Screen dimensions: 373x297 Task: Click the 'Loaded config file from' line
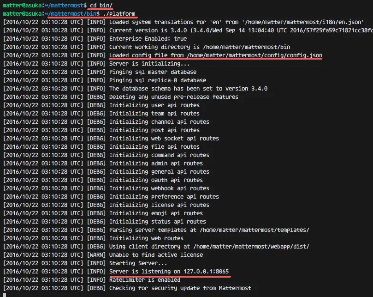click(216, 55)
